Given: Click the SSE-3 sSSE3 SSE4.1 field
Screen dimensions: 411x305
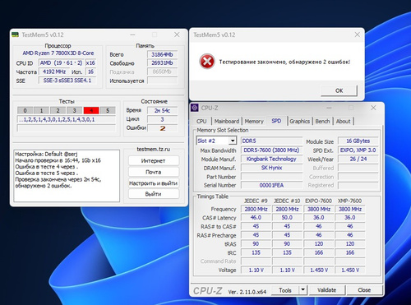Looking at the screenshot, I should click(x=67, y=81).
